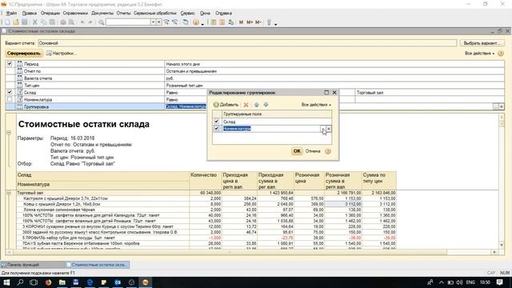Image resolution: width=512 pixels, height=288 pixels.
Task: Open report Настройки...
Action: 61,54
